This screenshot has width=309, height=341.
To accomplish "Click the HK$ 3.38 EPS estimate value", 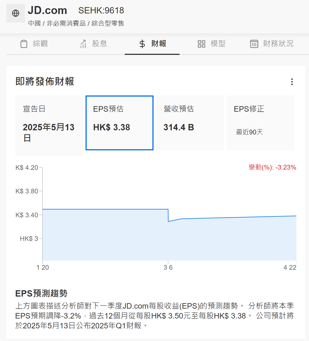I will (112, 127).
